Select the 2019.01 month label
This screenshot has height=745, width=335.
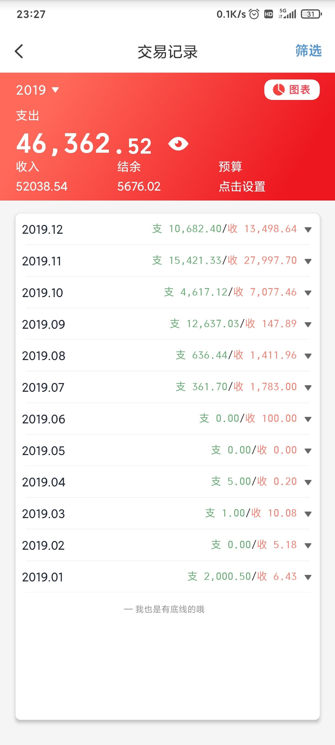[x=42, y=577]
